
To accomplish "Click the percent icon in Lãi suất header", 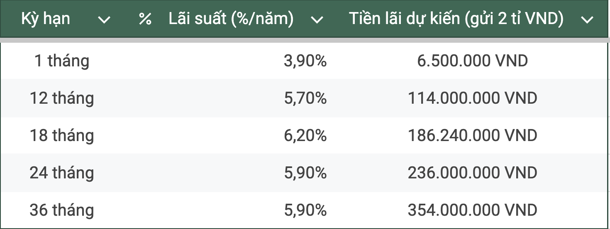I will click(x=145, y=19).
